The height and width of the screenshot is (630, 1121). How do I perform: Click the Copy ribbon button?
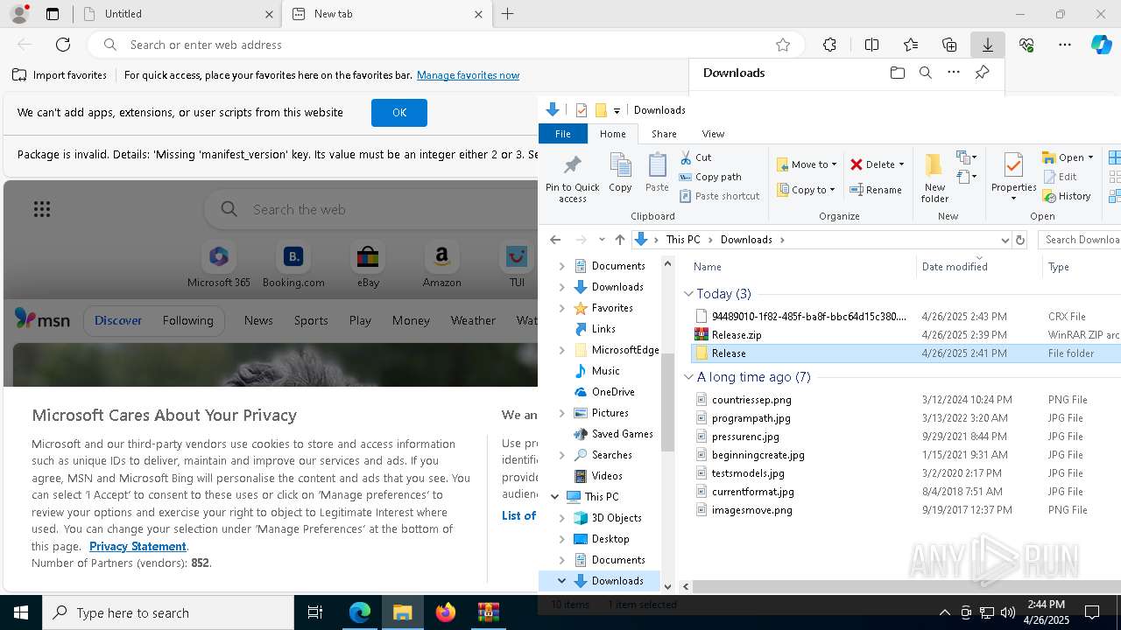pyautogui.click(x=620, y=172)
